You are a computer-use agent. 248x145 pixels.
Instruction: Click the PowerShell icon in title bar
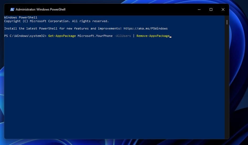[x=12, y=9]
